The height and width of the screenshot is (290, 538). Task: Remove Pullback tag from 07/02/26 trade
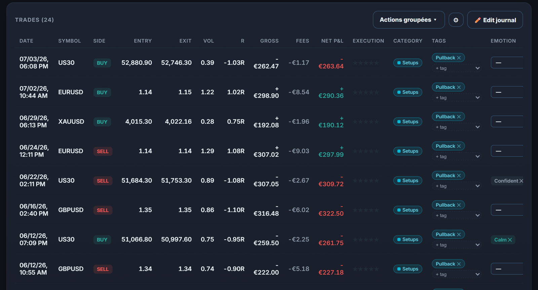click(x=459, y=87)
